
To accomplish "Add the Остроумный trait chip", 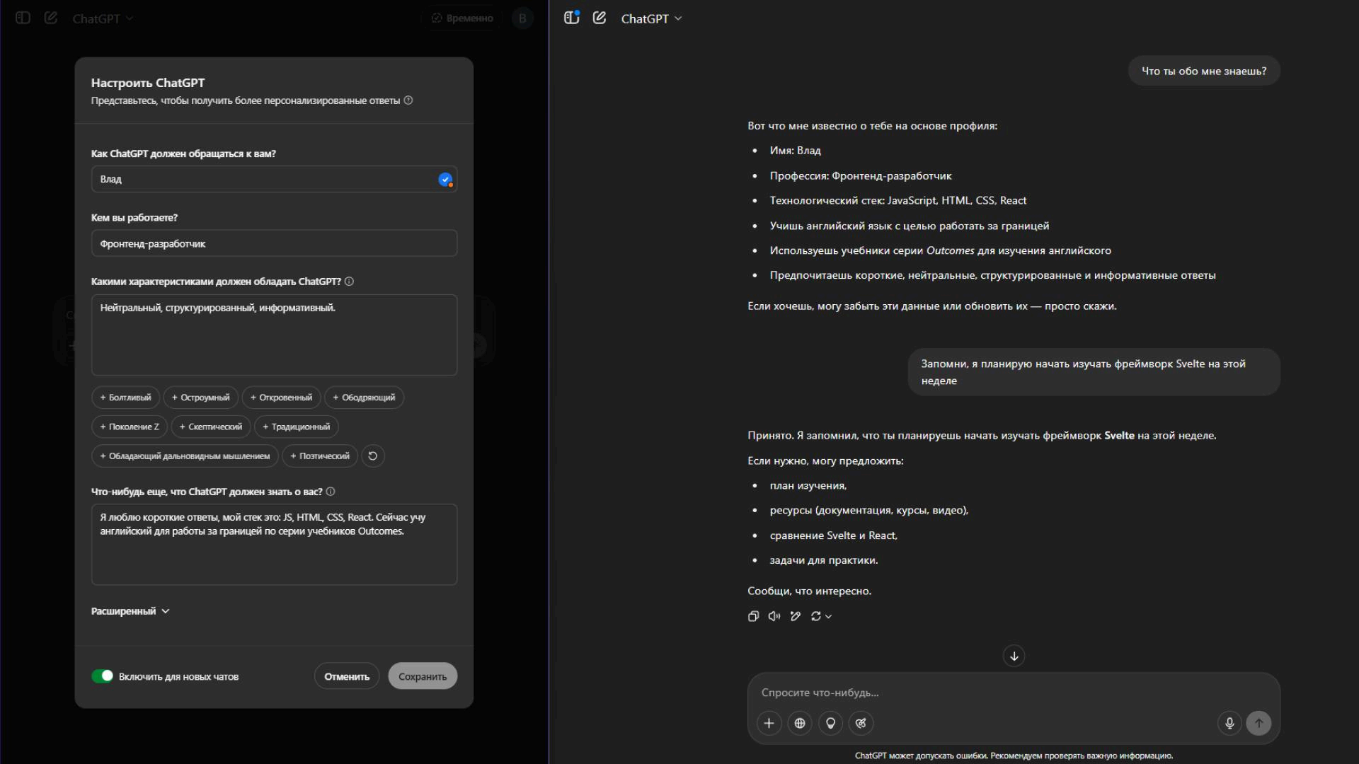I will coord(201,398).
